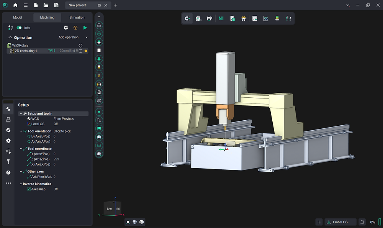Create a new file via page icon
The width and height of the screenshot is (383, 228).
click(x=36, y=5)
